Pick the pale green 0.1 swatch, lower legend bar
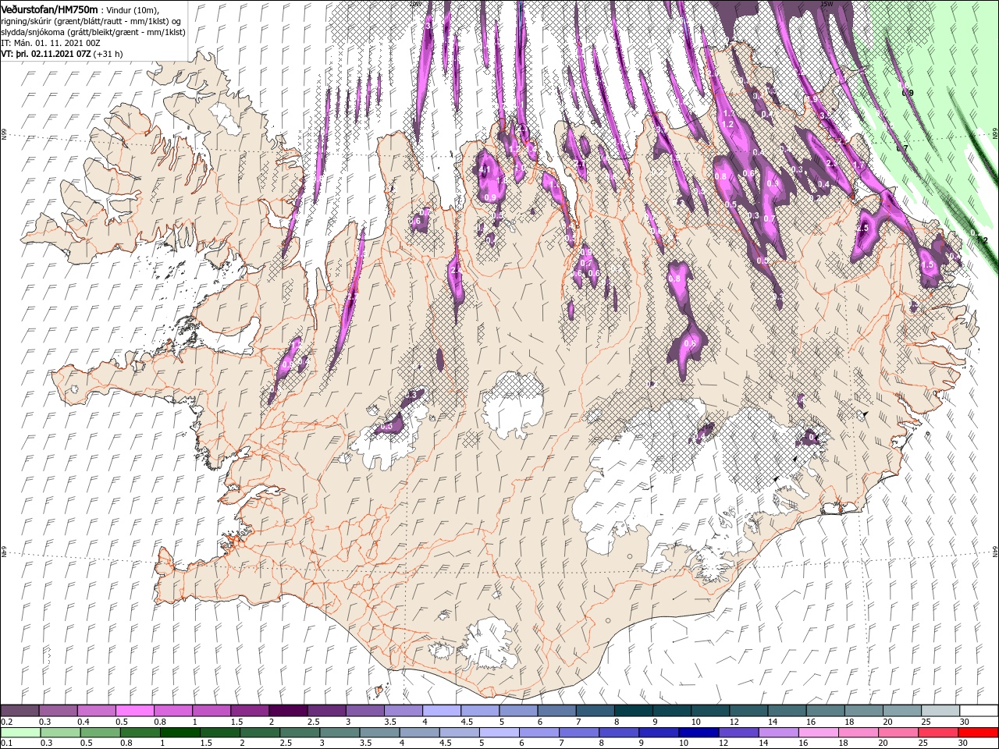 (20, 733)
